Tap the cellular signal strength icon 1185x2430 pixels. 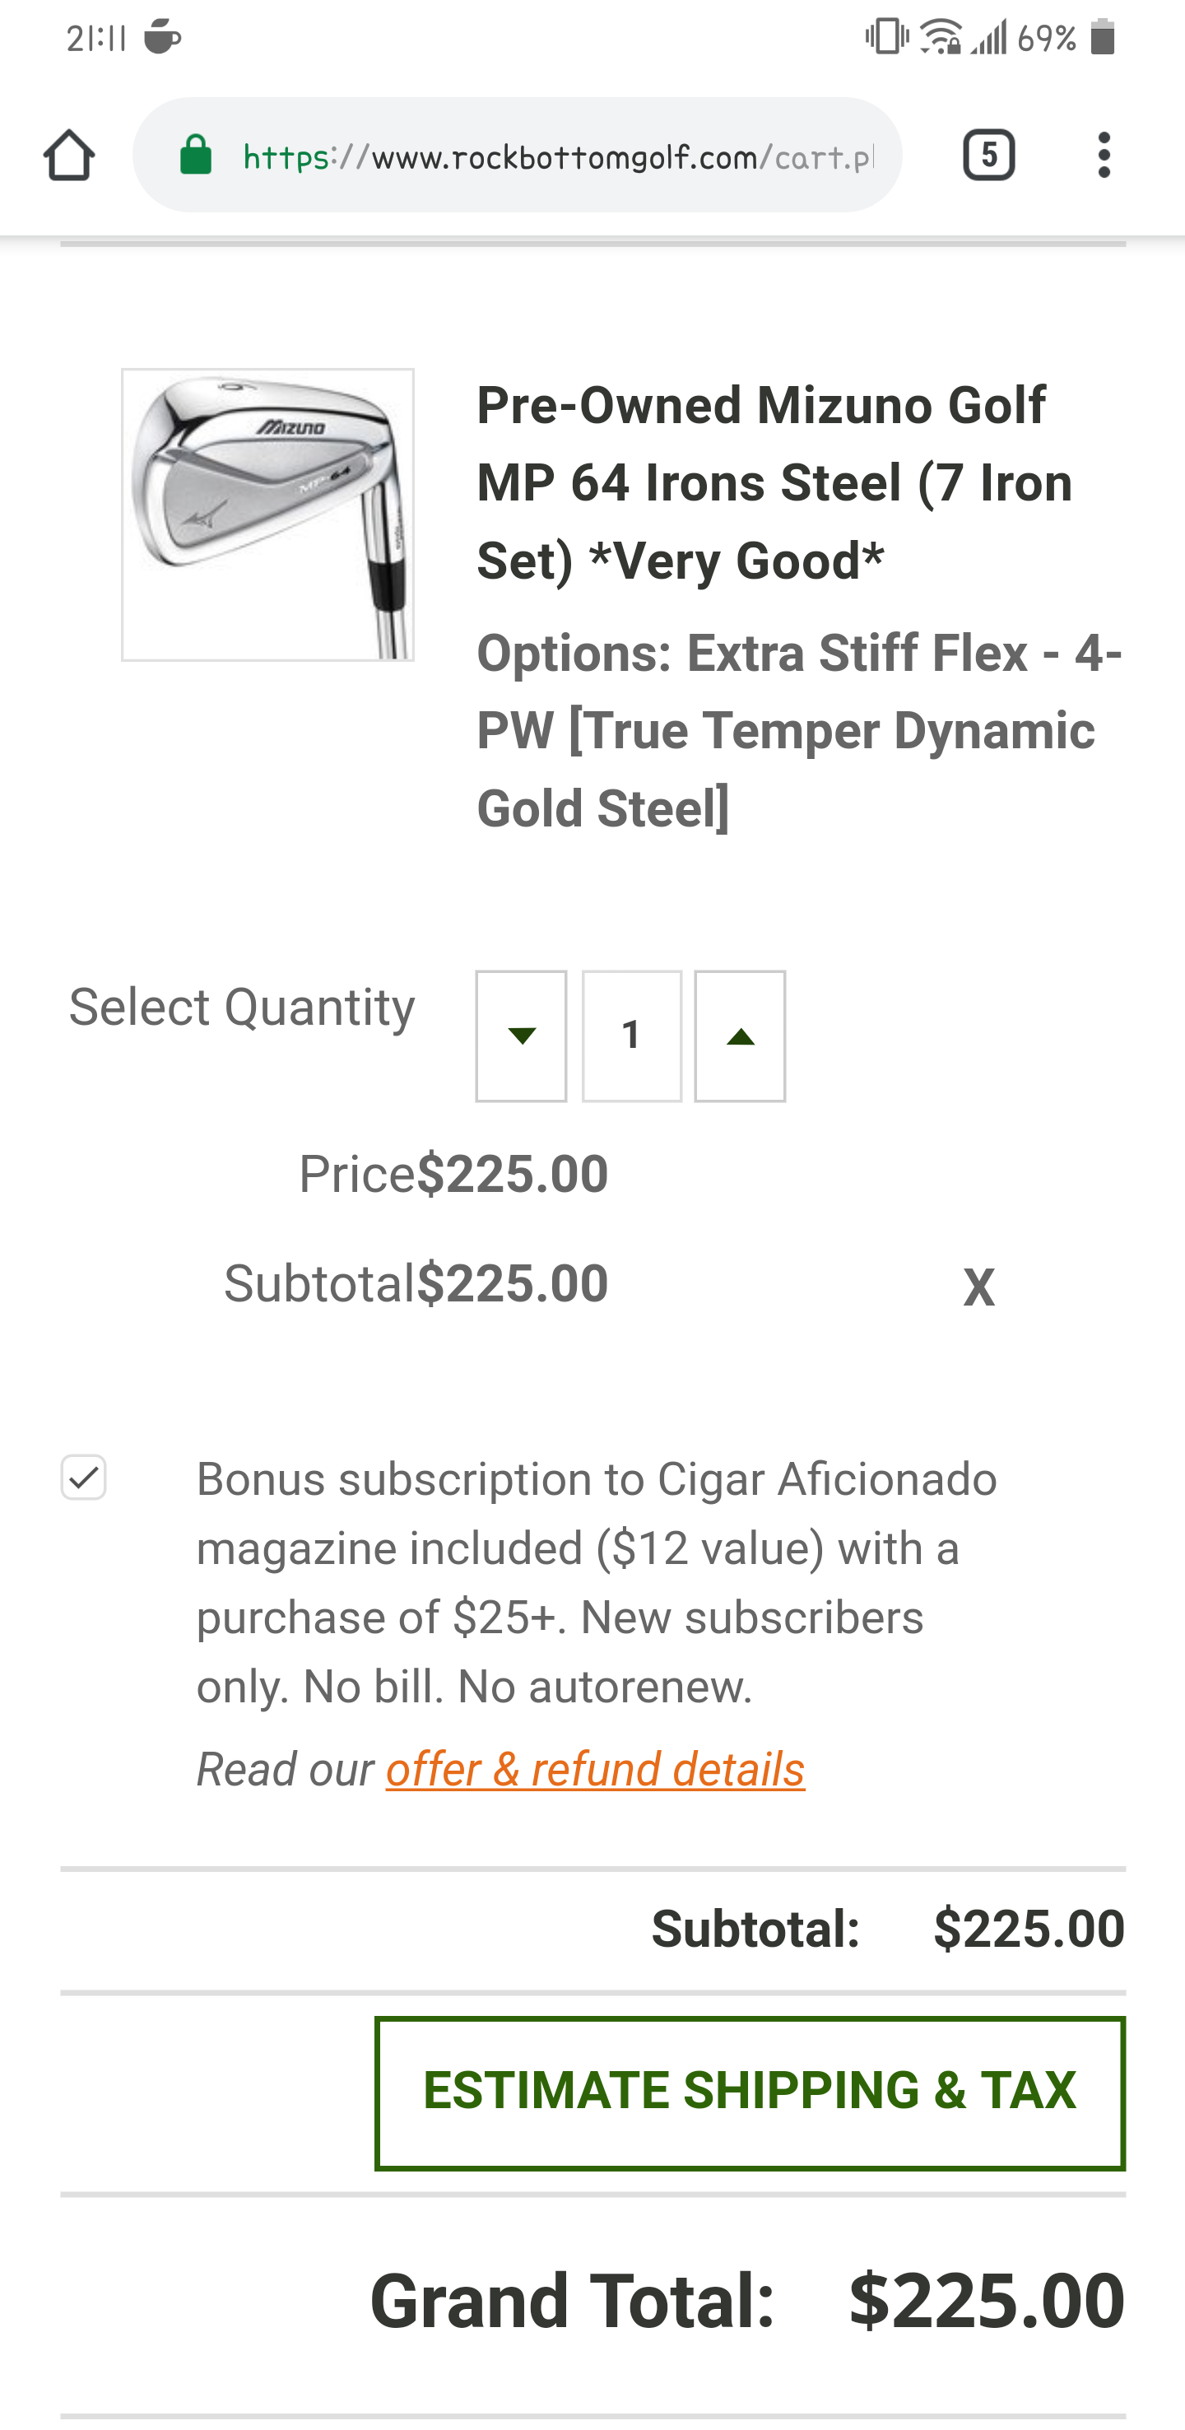click(990, 38)
